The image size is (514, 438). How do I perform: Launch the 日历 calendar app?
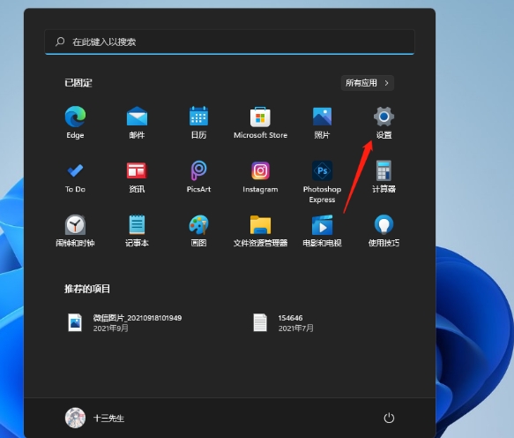[198, 122]
